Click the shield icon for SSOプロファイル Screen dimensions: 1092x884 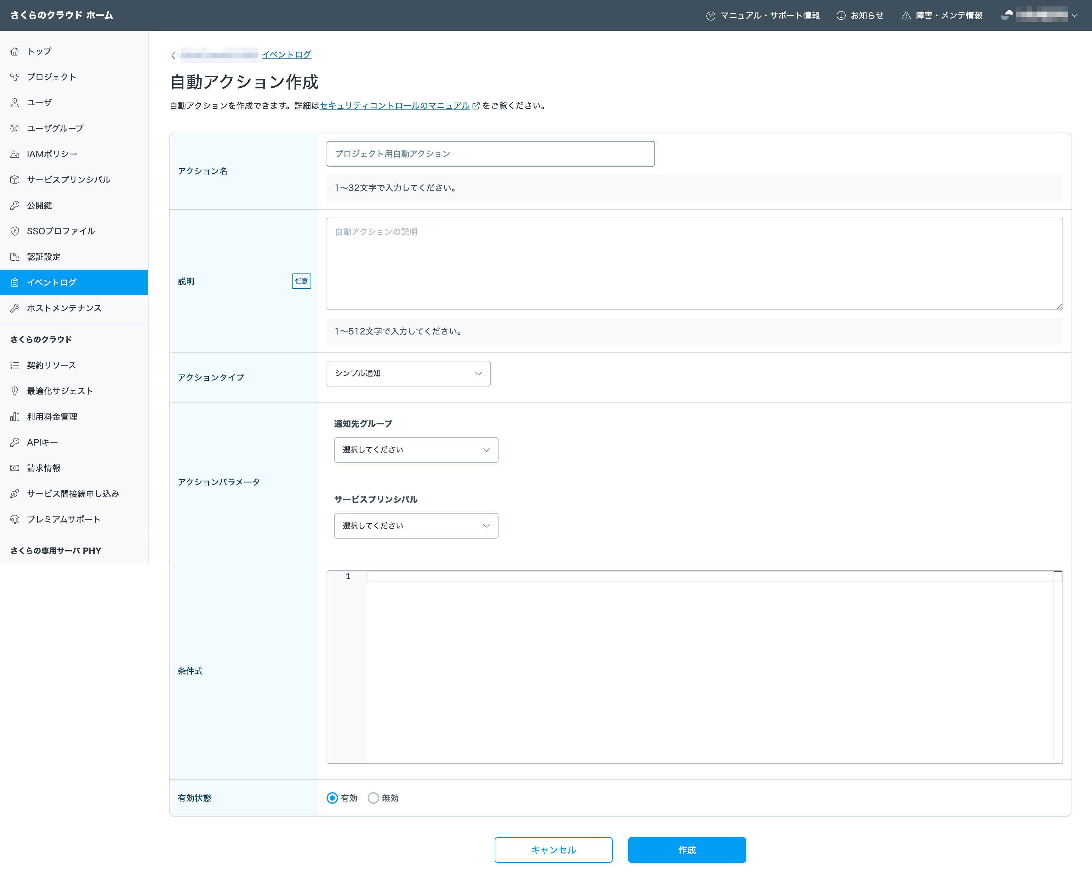coord(15,231)
